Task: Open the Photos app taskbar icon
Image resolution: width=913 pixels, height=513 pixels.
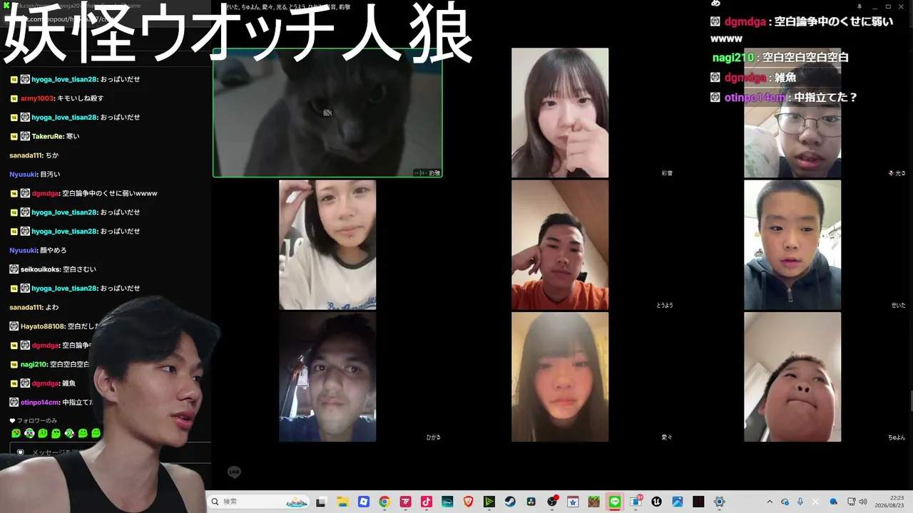Action: click(678, 502)
